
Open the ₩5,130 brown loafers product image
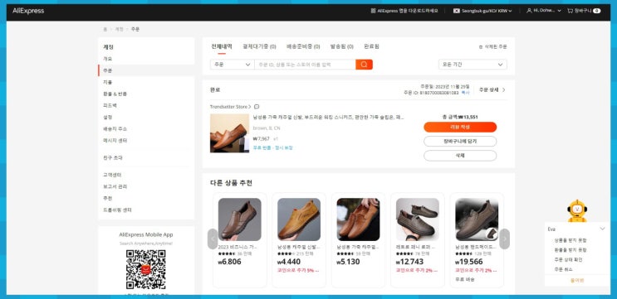tap(358, 219)
